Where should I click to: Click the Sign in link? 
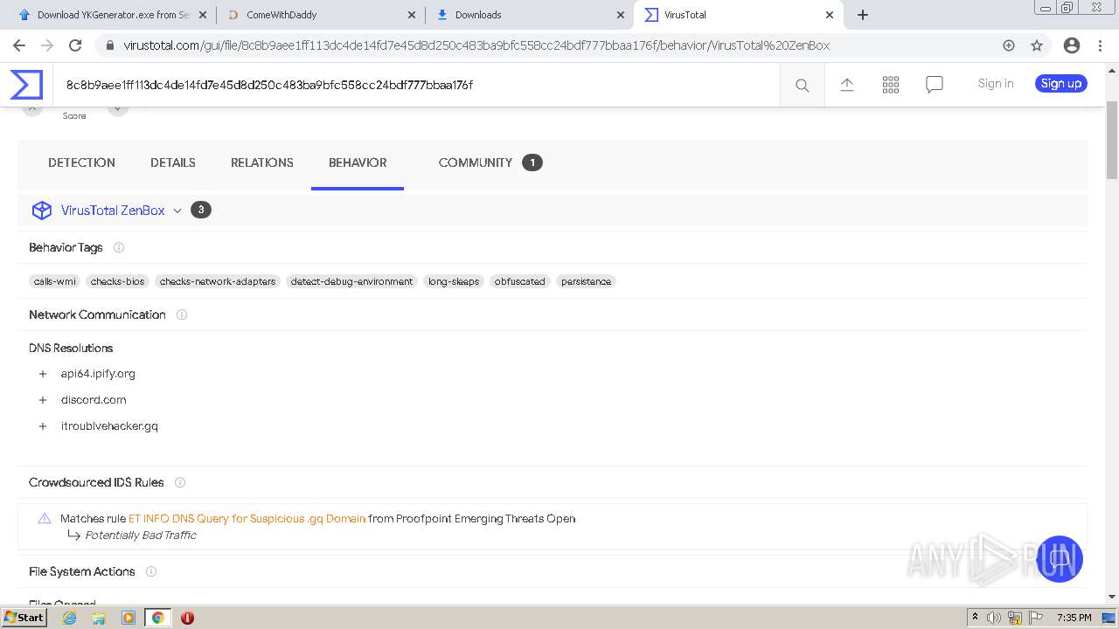(996, 84)
